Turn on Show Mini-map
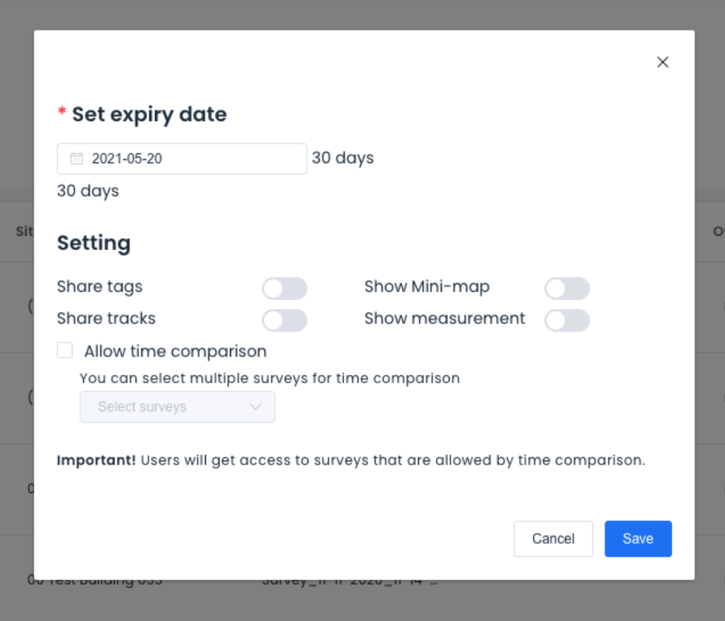725x621 pixels. (x=567, y=288)
